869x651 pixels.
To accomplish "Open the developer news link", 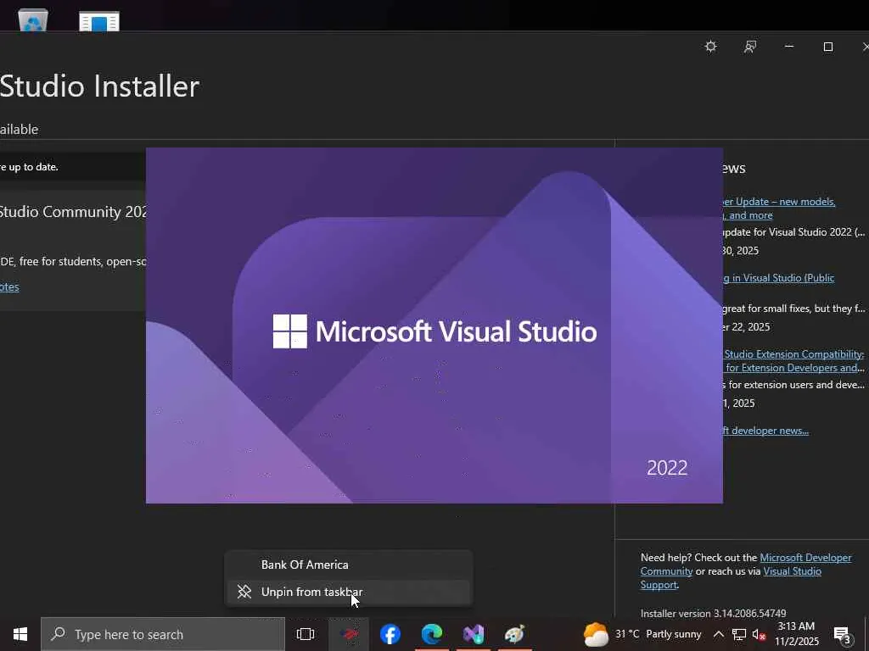I will tap(766, 431).
